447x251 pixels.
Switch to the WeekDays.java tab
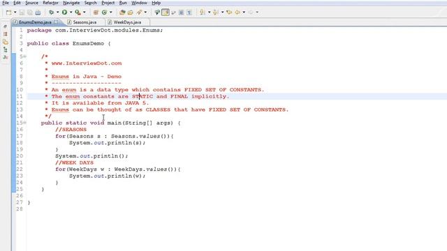pos(127,22)
